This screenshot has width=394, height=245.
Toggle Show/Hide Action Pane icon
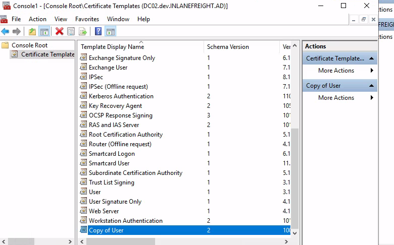(x=110, y=31)
